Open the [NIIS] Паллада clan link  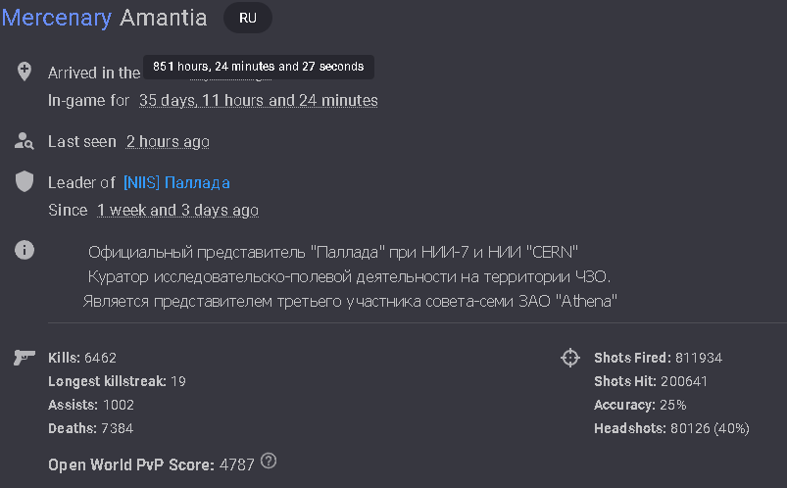click(x=176, y=182)
